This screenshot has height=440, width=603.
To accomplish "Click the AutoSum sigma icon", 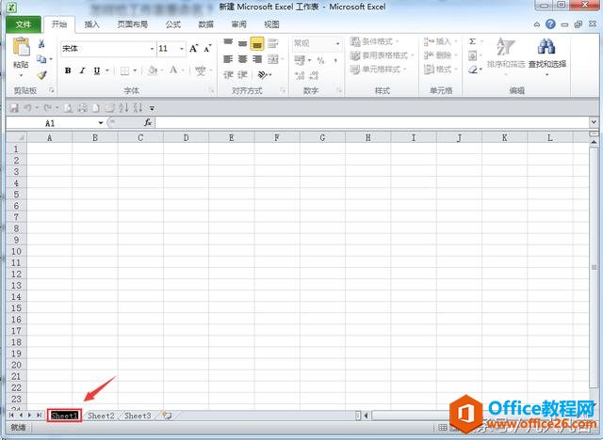I will (473, 41).
